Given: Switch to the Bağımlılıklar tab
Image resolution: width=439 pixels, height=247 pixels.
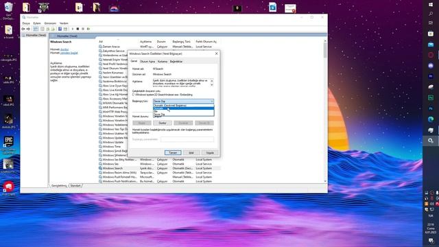Looking at the screenshot, I should coord(176,61).
